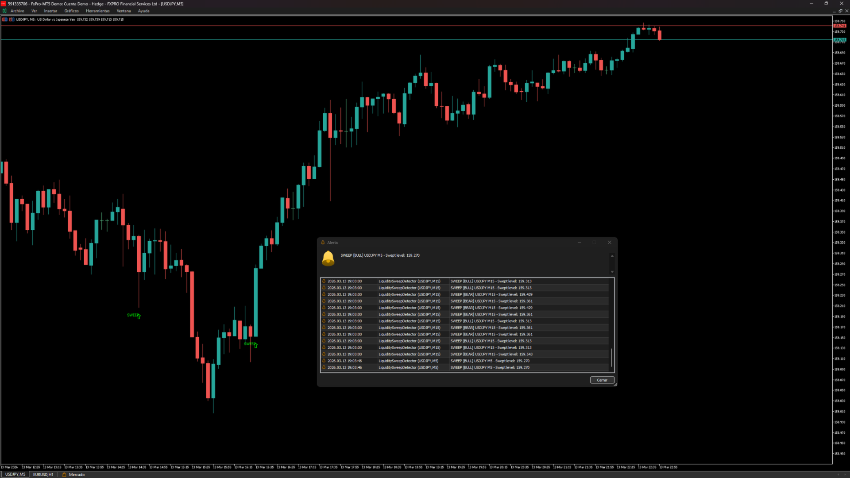
Task: Click the red price label 159.741 on axis
Action: pos(839,26)
